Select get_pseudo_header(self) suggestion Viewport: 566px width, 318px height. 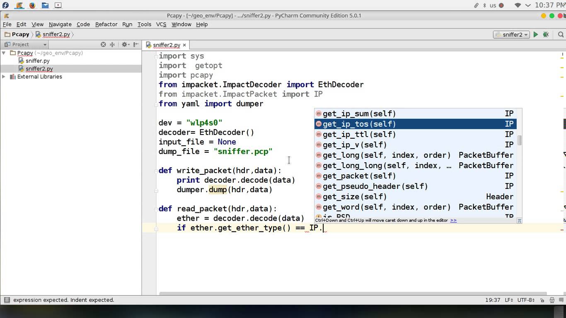(415, 186)
